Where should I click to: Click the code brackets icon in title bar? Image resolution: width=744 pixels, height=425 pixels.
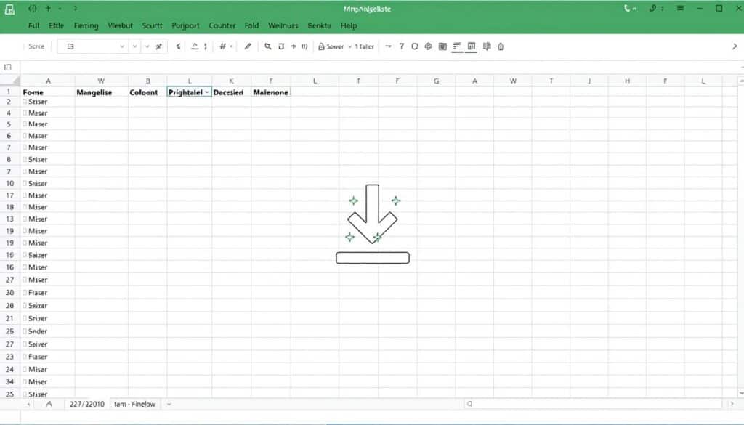pyautogui.click(x=32, y=8)
